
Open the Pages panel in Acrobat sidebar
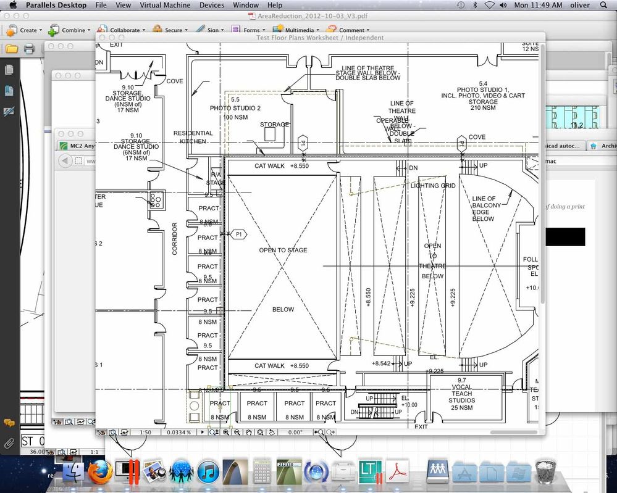tap(9, 70)
